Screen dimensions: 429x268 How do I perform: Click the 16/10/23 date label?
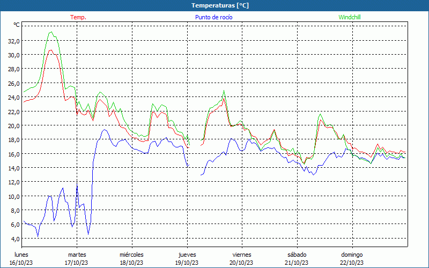tap(21, 263)
